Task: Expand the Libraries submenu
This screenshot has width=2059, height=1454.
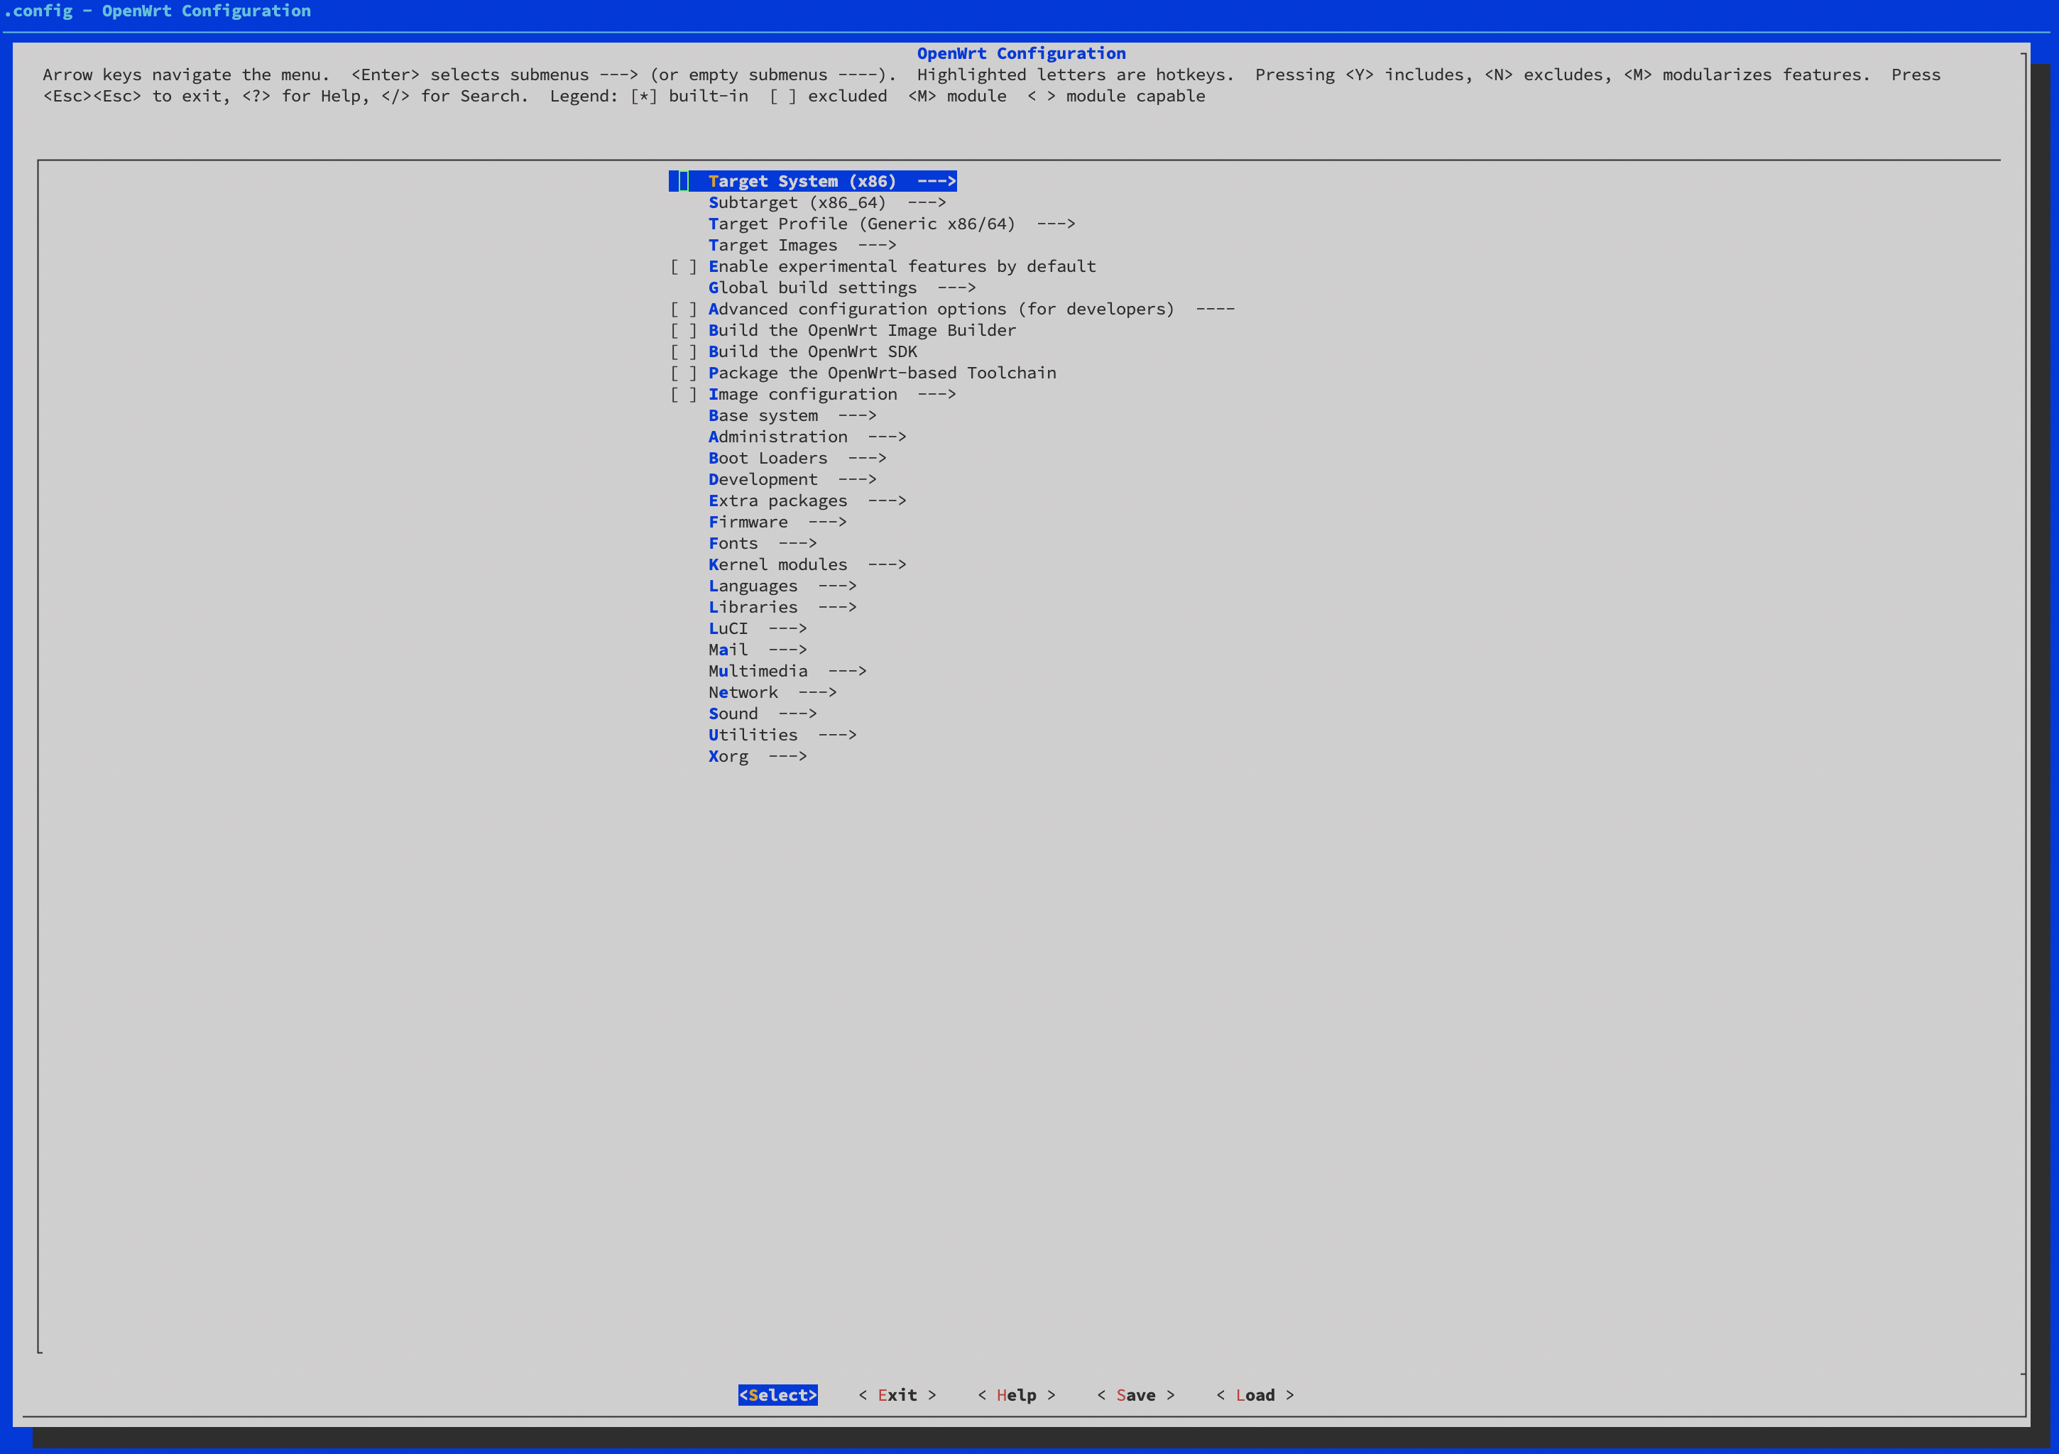Action: pyautogui.click(x=782, y=607)
